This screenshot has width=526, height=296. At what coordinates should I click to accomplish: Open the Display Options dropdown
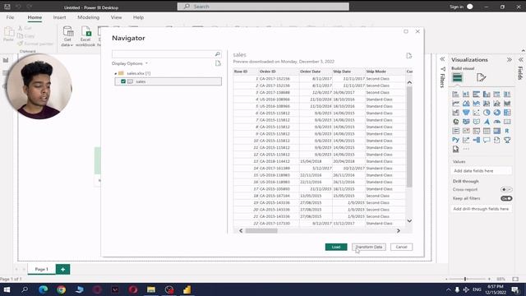tap(130, 63)
